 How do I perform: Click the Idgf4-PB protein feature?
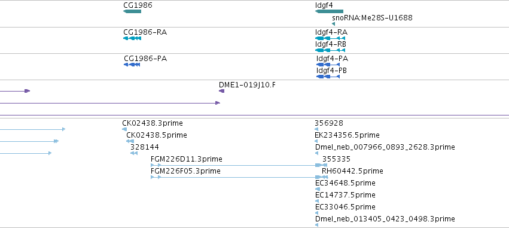pos(328,77)
